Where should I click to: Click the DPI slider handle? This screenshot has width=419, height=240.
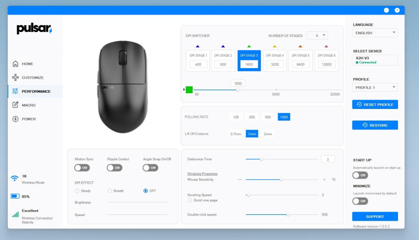[x=238, y=90]
